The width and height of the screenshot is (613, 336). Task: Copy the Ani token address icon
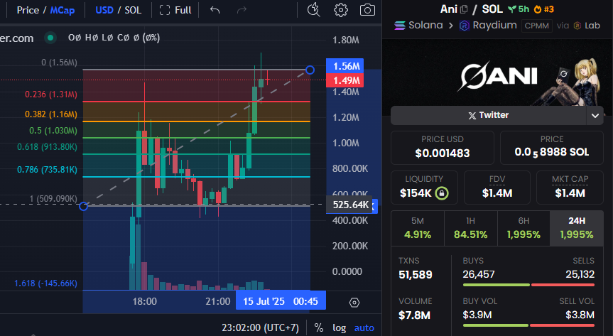[464, 9]
